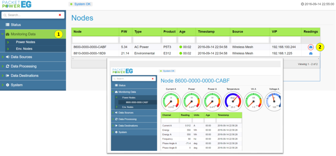Click the green System OK status indicator

[81, 4]
